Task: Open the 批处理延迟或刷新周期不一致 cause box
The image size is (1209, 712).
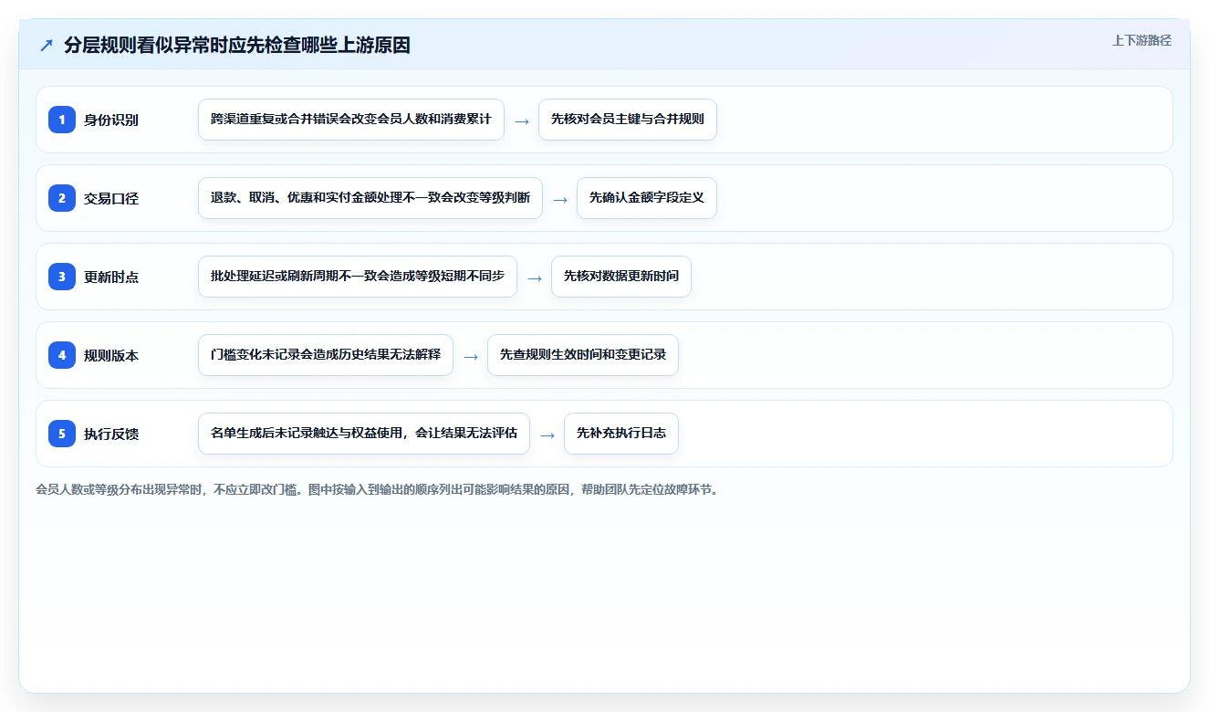Action: [358, 277]
